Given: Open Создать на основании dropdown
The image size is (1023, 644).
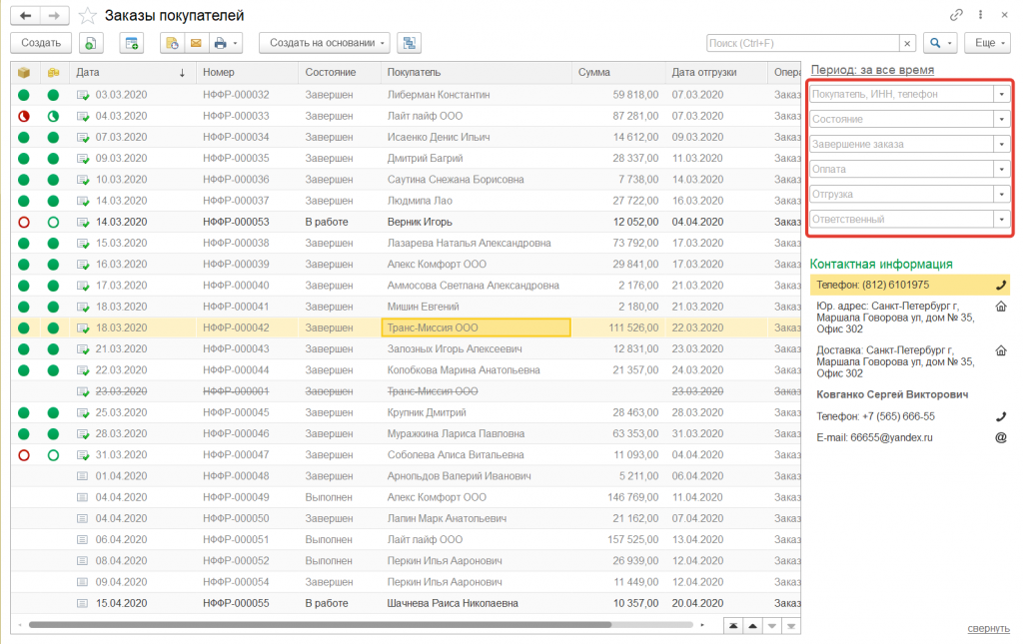Looking at the screenshot, I should coord(325,43).
